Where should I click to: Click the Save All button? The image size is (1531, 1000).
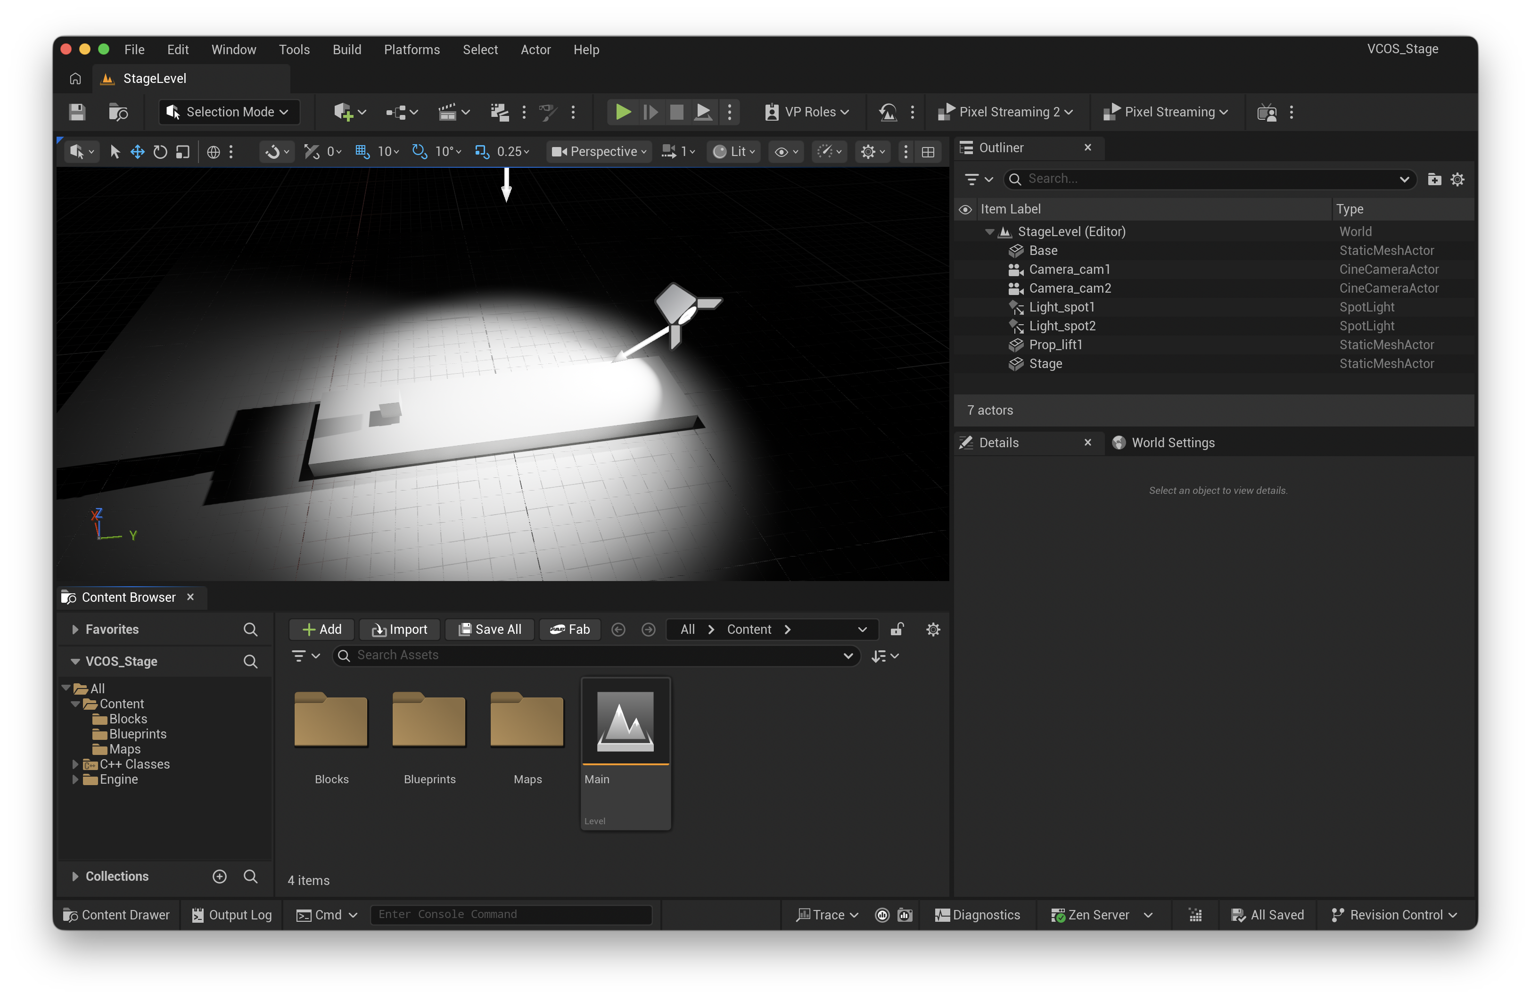click(x=490, y=629)
